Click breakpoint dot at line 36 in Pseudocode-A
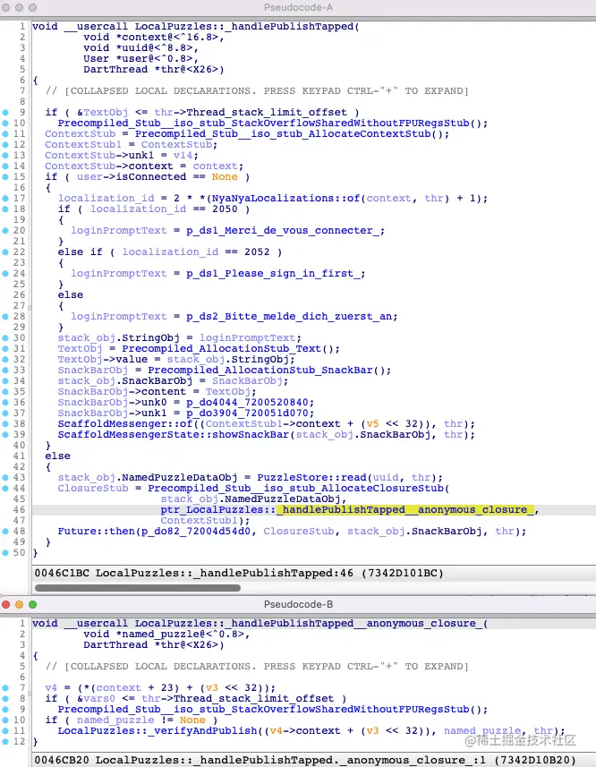 click(x=5, y=403)
